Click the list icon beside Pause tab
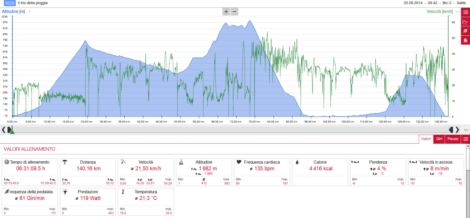Screen dimensions: 470x218 click(465, 139)
